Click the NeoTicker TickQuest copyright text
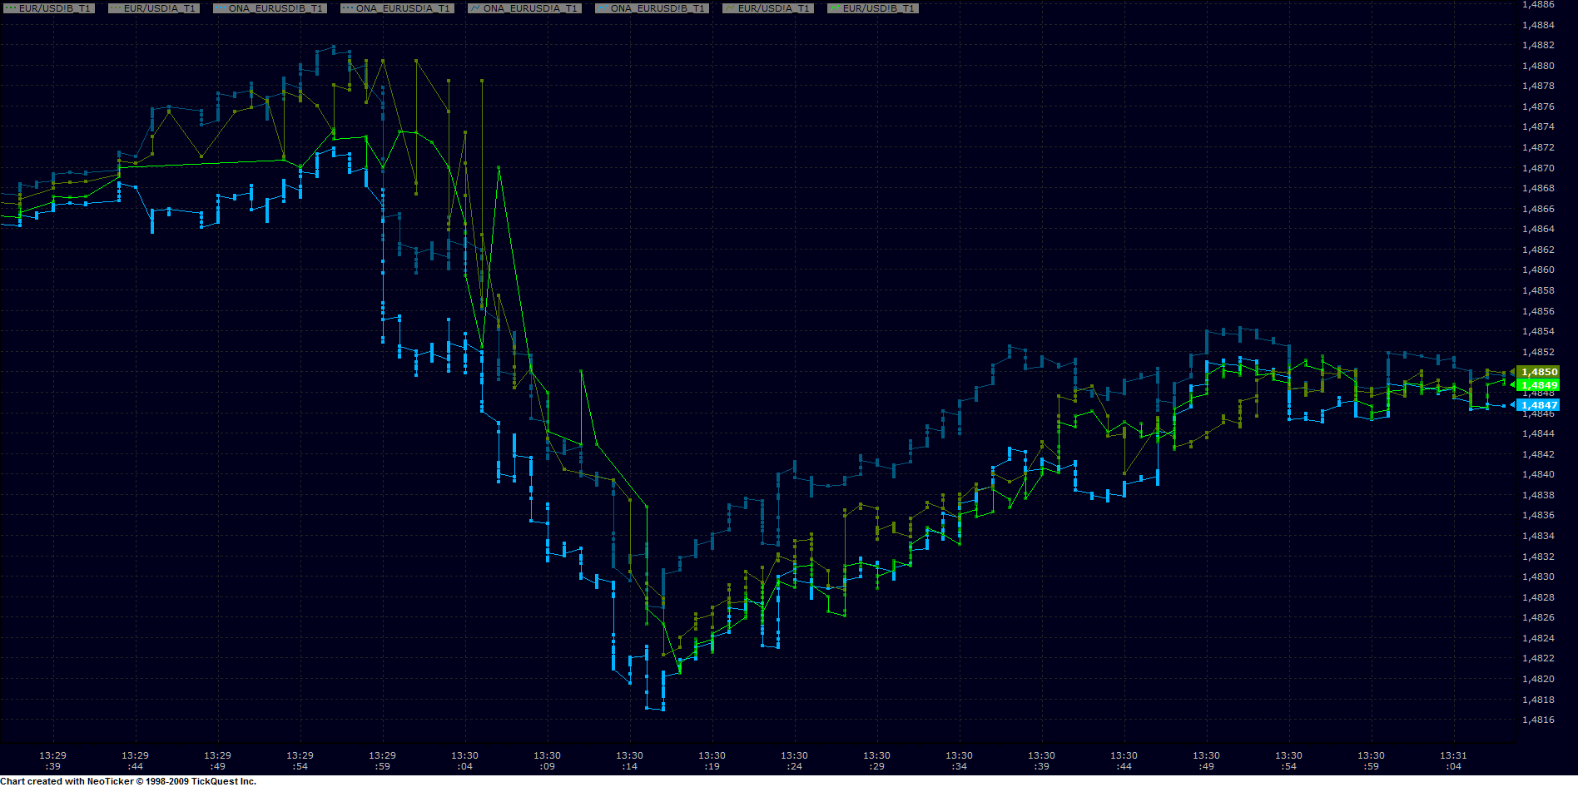The height and width of the screenshot is (787, 1578). coord(128,781)
